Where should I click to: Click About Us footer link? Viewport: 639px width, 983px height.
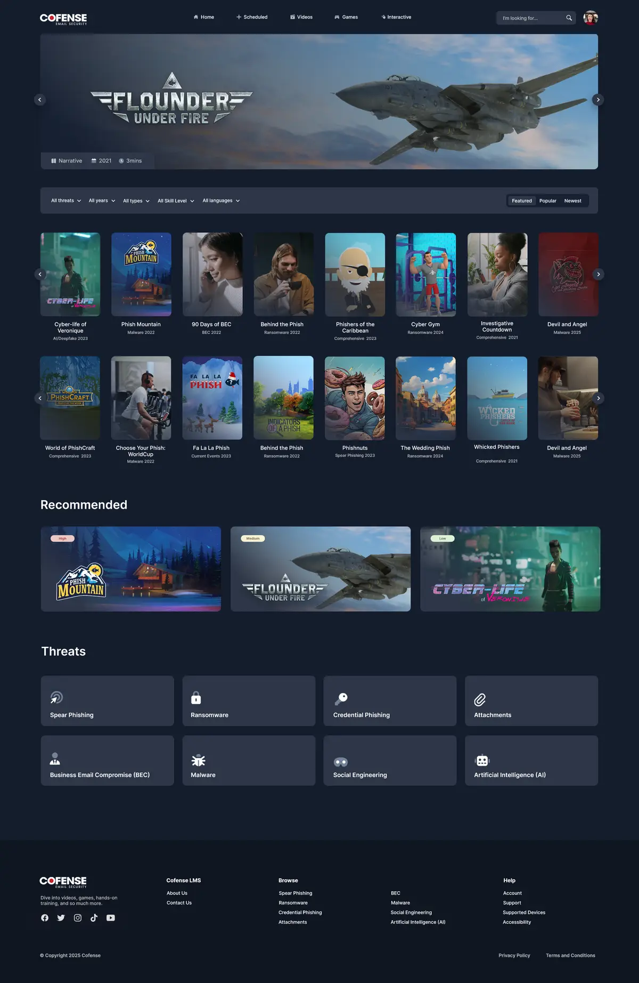click(177, 893)
